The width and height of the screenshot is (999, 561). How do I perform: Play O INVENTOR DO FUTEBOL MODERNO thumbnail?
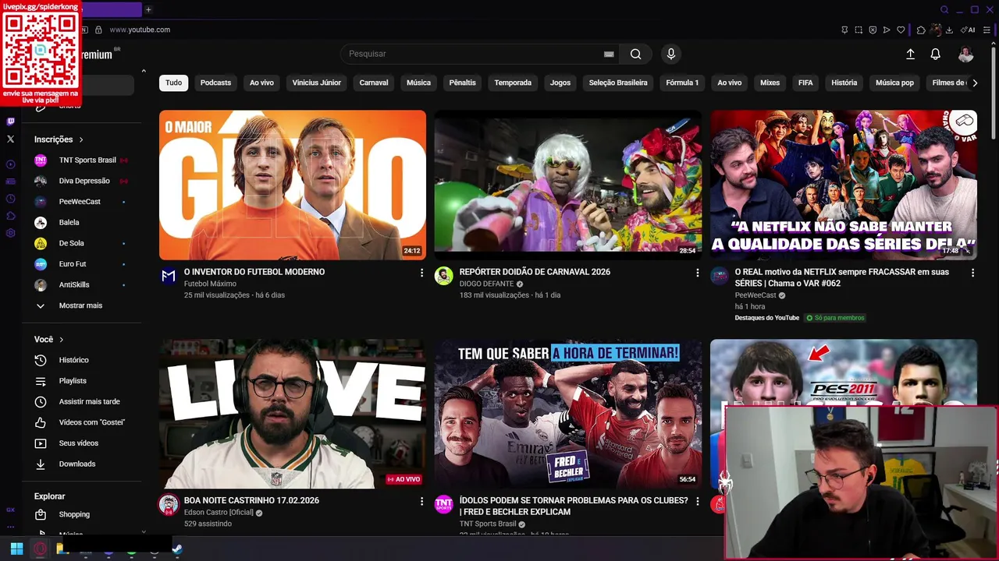click(293, 185)
